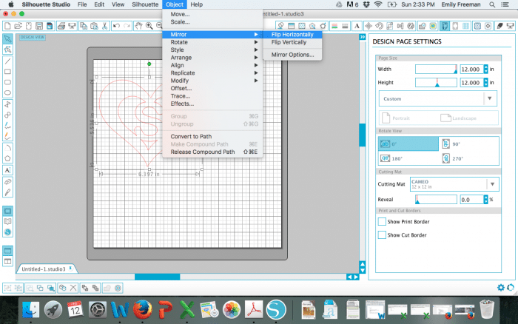Create a new document from toolbar
The width and height of the screenshot is (518, 324).
[7, 26]
